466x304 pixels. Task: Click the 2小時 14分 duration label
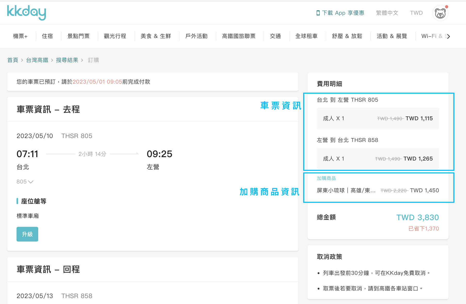92,154
